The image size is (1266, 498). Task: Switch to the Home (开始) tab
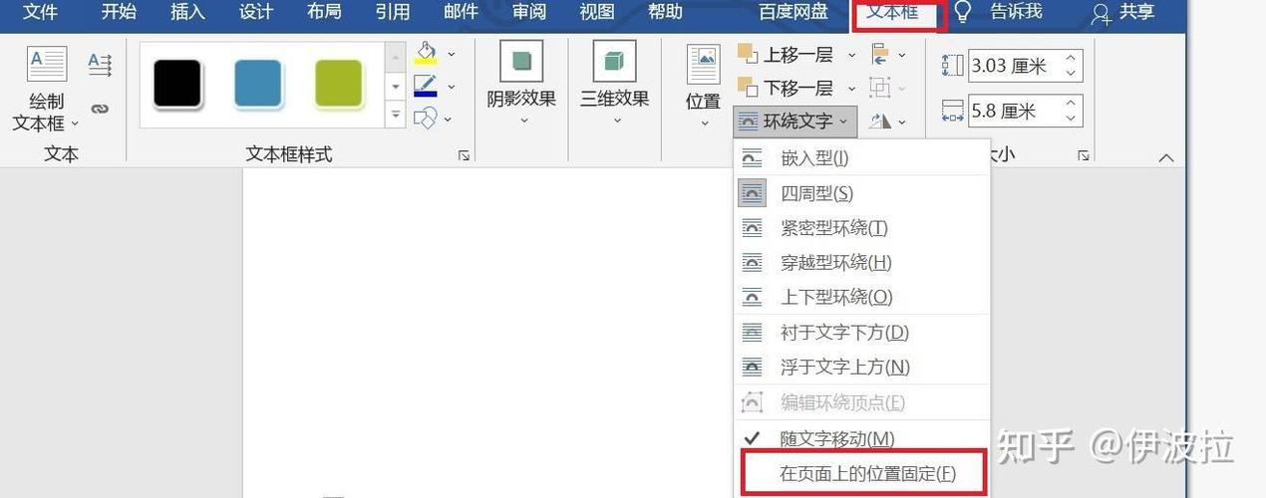pyautogui.click(x=119, y=12)
